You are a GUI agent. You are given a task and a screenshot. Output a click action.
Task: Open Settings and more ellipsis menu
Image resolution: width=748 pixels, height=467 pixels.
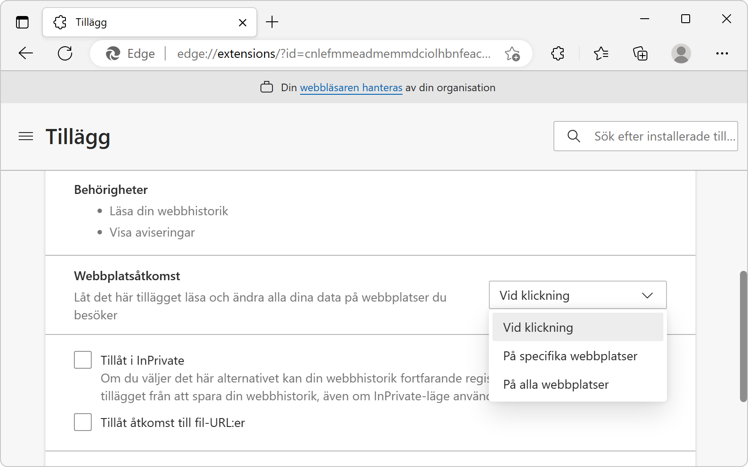pyautogui.click(x=722, y=54)
